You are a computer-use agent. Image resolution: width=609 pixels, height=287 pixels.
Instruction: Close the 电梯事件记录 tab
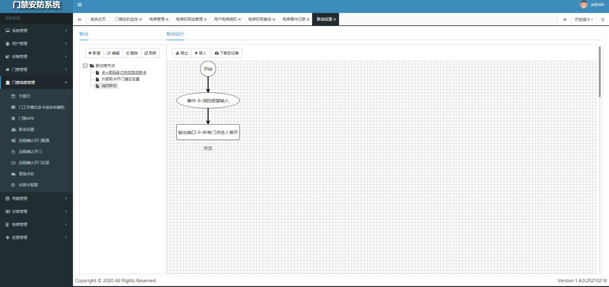click(x=308, y=19)
